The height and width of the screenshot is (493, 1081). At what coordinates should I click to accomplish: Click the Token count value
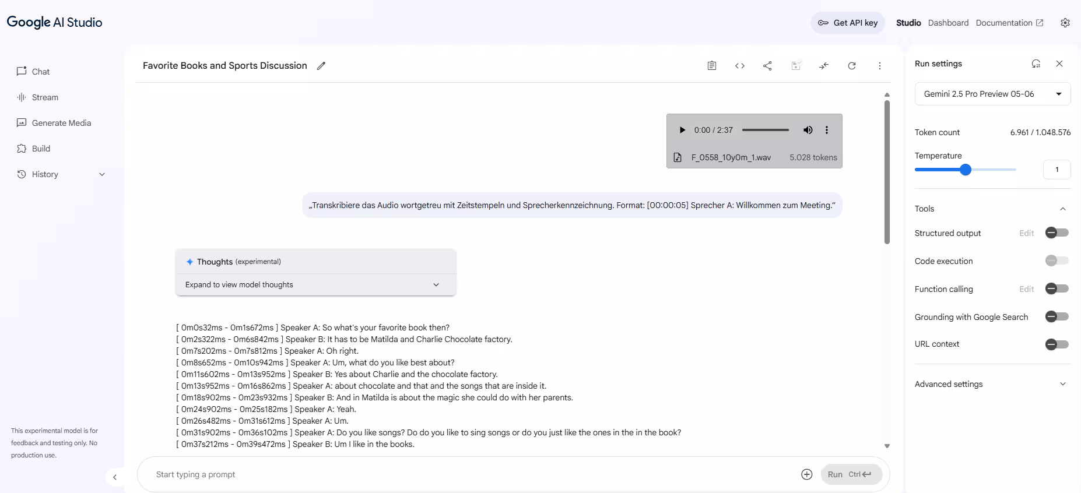pyautogui.click(x=1040, y=132)
